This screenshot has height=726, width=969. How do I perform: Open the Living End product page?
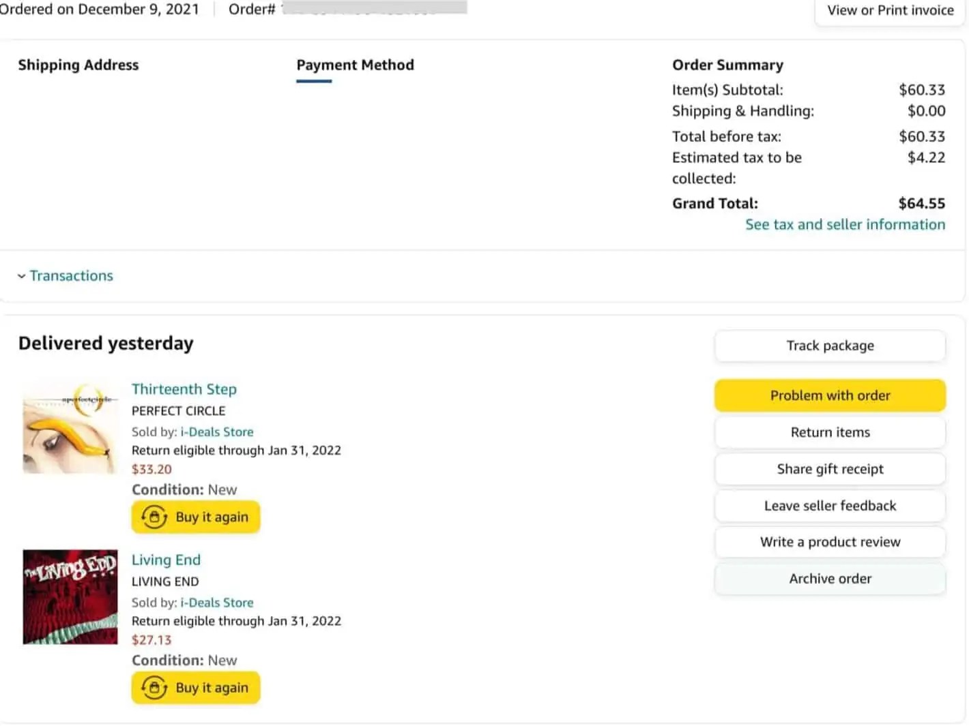tap(166, 560)
